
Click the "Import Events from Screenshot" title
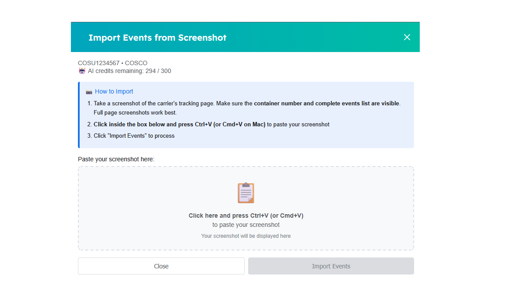click(x=157, y=38)
